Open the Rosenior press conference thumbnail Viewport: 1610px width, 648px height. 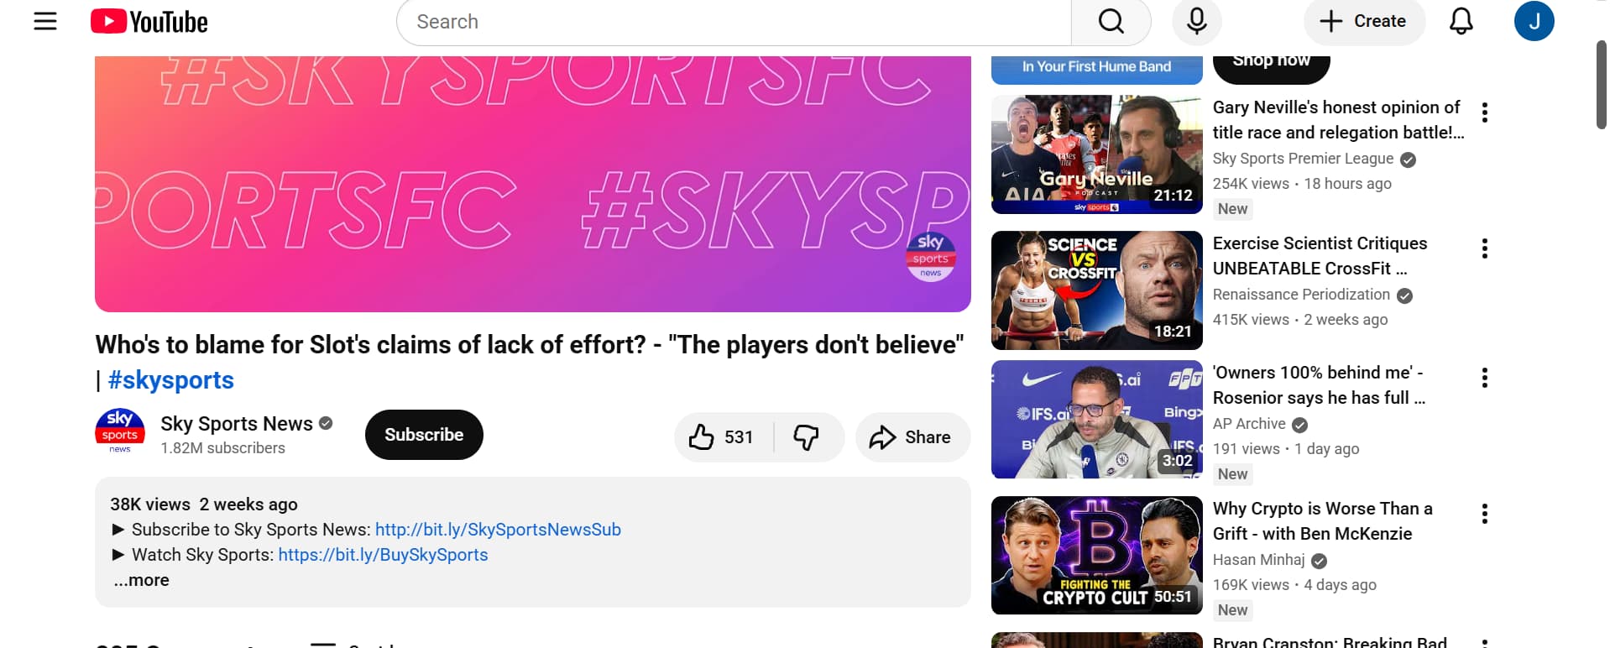click(1096, 420)
